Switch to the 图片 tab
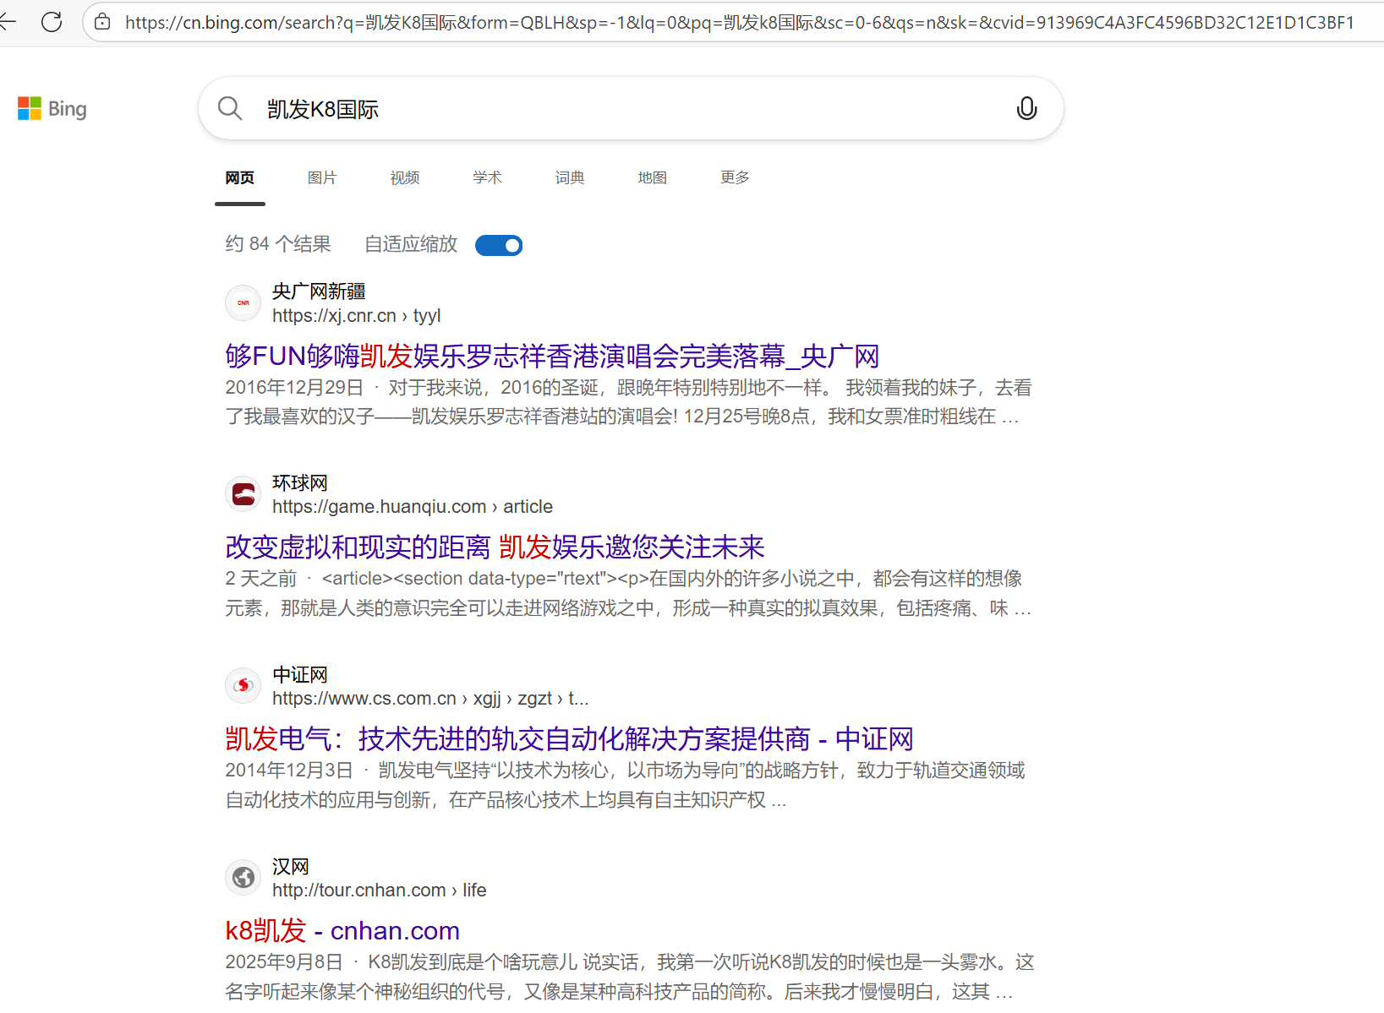This screenshot has width=1384, height=1013. pos(322,177)
